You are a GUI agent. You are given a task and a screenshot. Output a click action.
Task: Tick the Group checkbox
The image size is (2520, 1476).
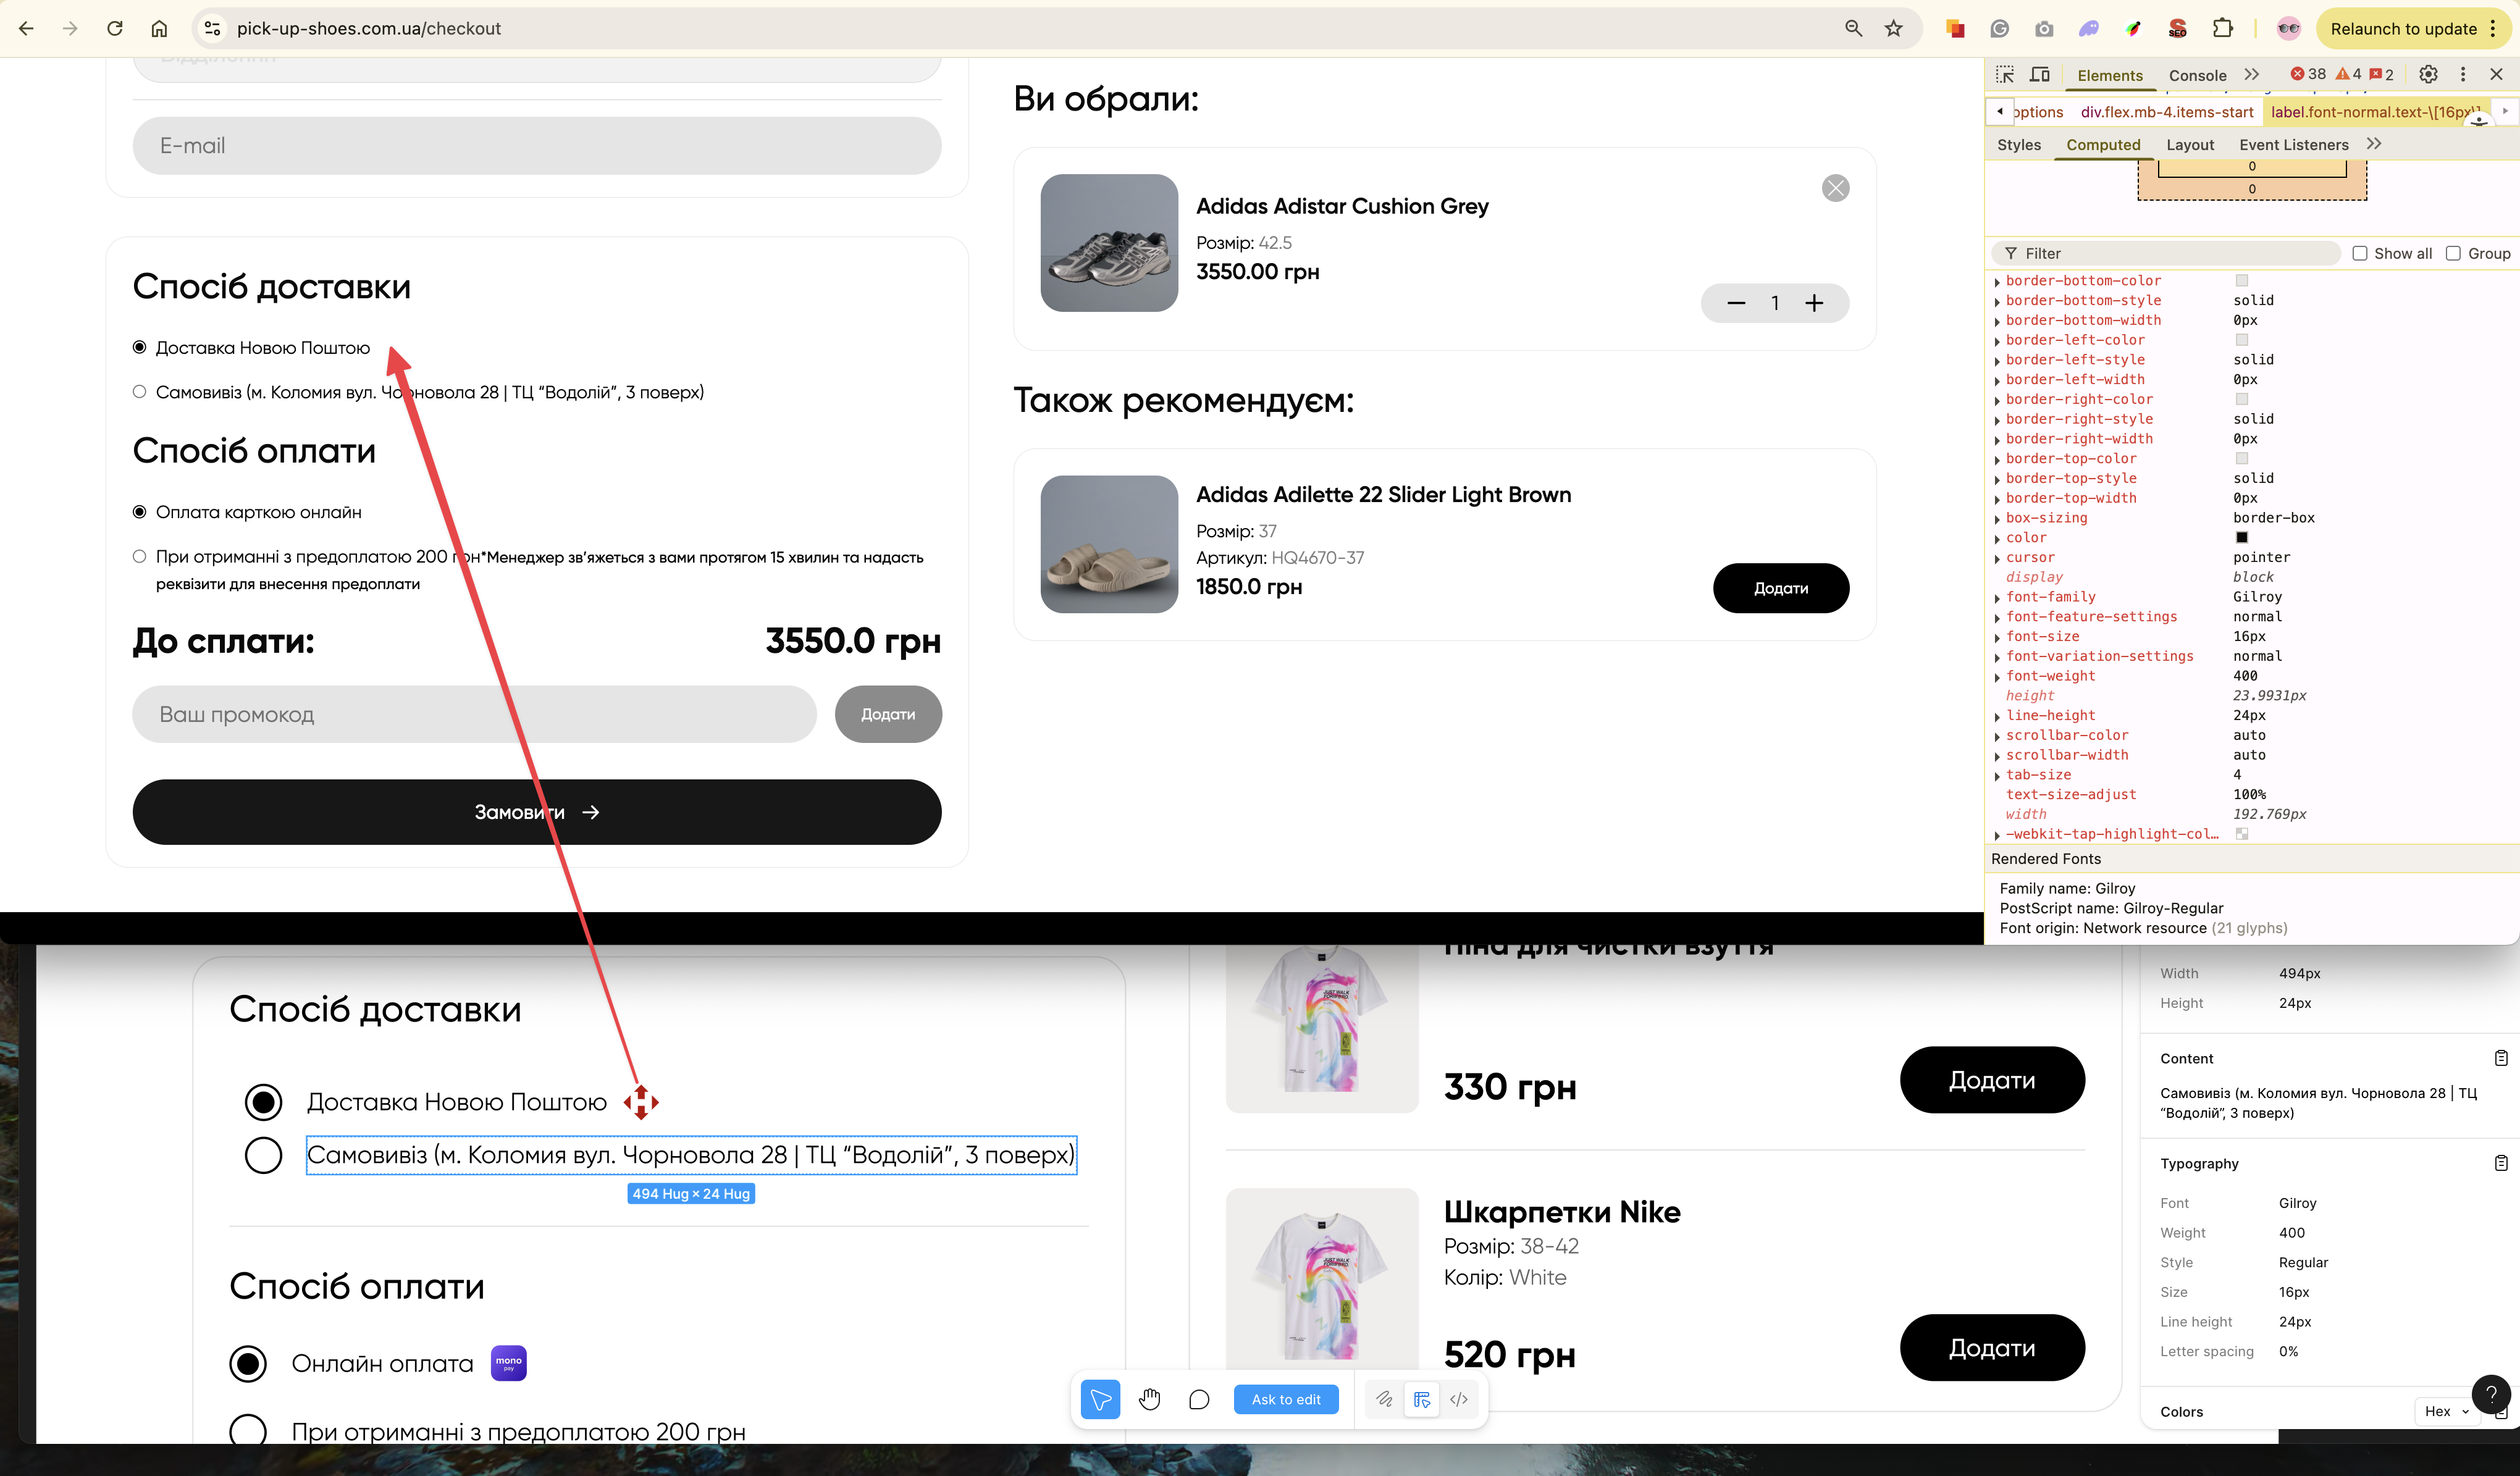point(2453,253)
